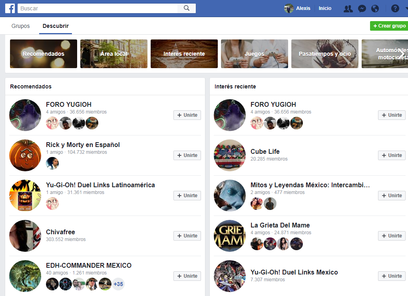Image resolution: width=408 pixels, height=296 pixels.
Task: Join EDH-COMMANDER MEXICO group
Action: (x=187, y=276)
